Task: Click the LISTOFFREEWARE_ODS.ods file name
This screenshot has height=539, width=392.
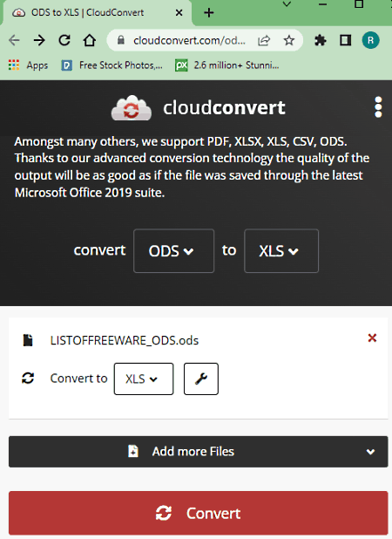Action: coord(125,340)
